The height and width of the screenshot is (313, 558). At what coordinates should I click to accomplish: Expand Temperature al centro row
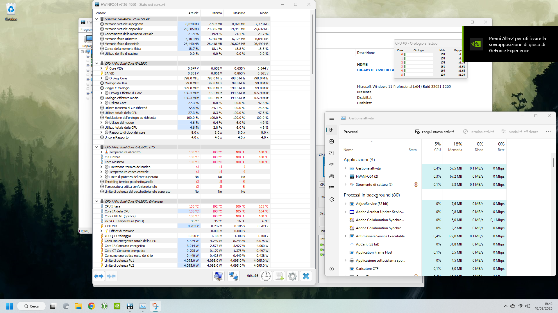tap(101, 152)
